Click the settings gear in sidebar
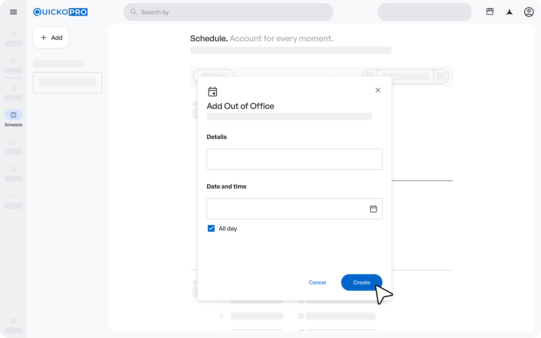 pos(14,321)
